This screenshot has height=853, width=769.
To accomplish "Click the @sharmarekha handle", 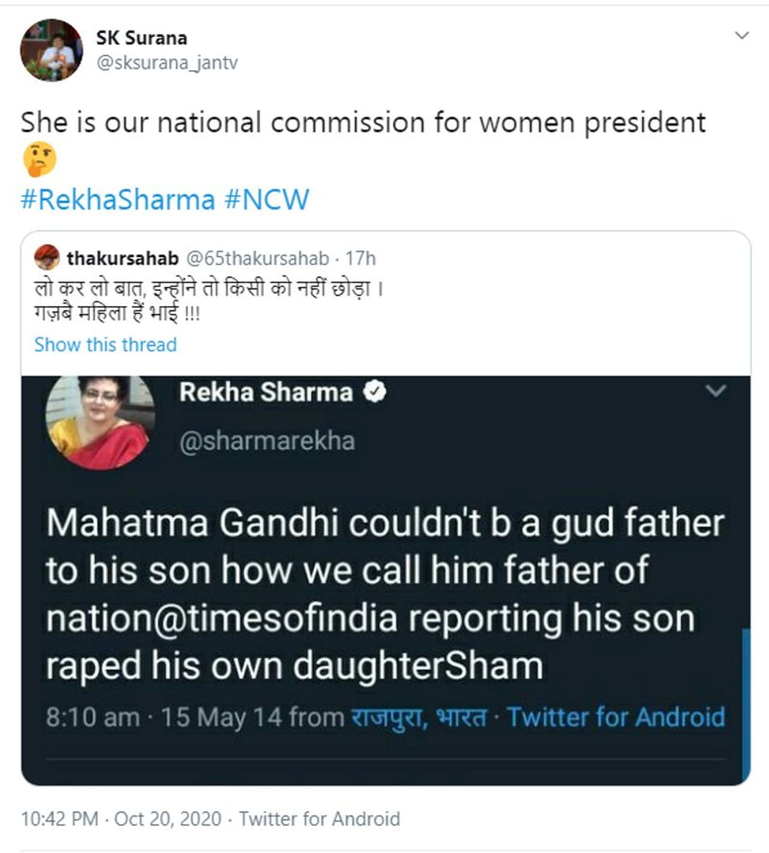I will click(267, 441).
